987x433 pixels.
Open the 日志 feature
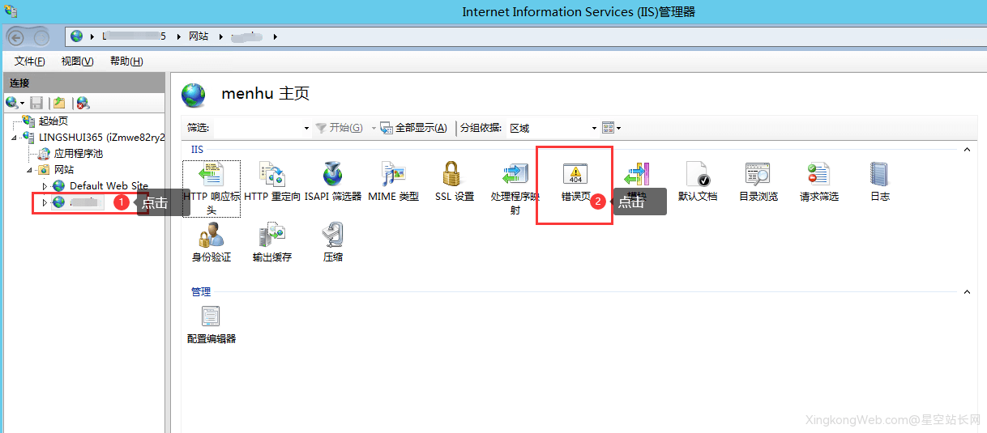pos(879,182)
